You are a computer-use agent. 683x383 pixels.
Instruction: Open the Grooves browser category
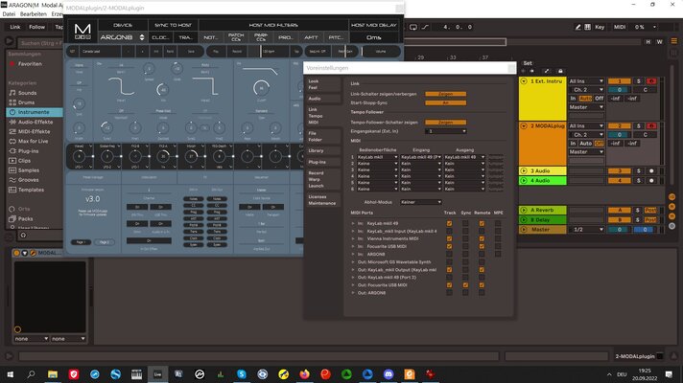[28, 180]
